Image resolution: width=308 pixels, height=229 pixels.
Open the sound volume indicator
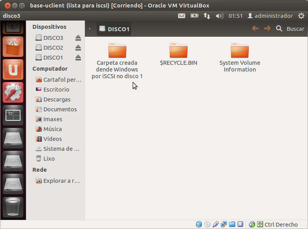coord(220,16)
